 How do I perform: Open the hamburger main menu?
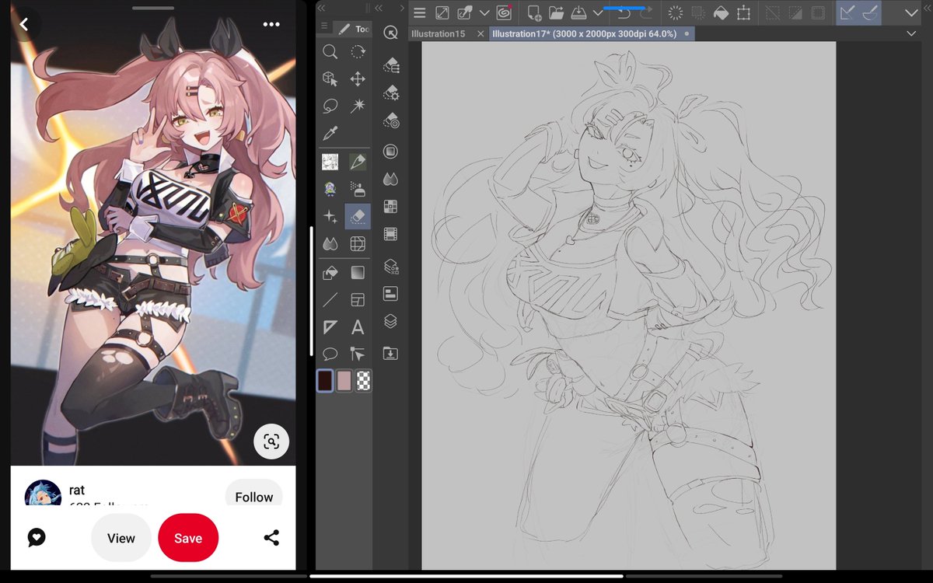pos(419,12)
